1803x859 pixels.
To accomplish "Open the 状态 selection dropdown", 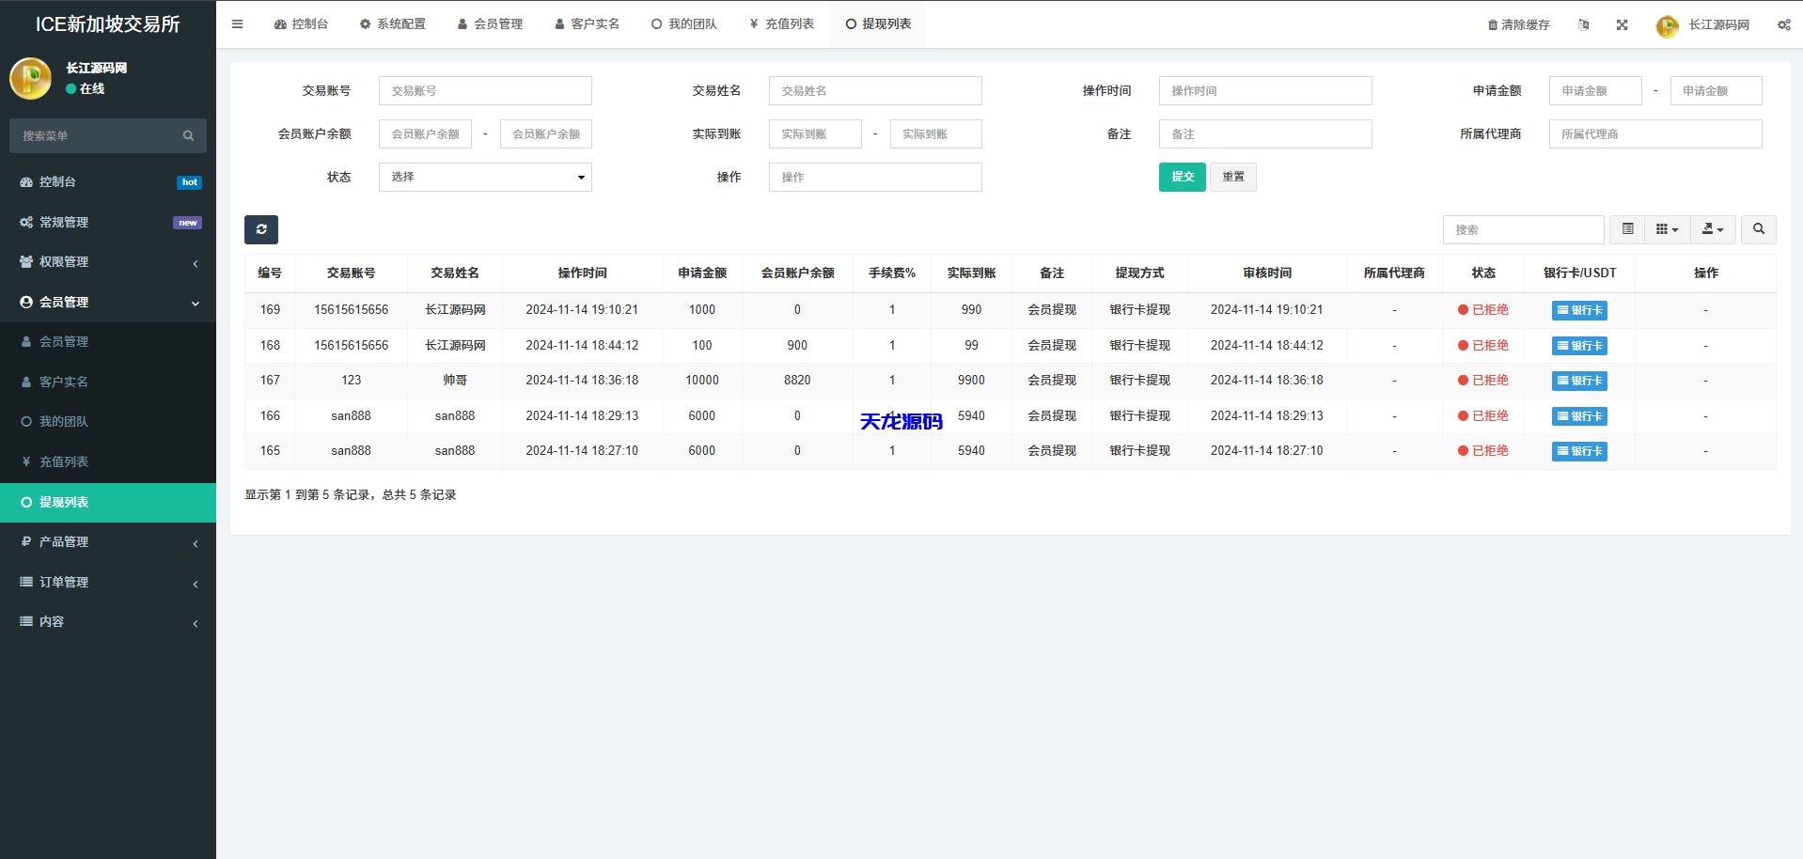I will pos(484,177).
